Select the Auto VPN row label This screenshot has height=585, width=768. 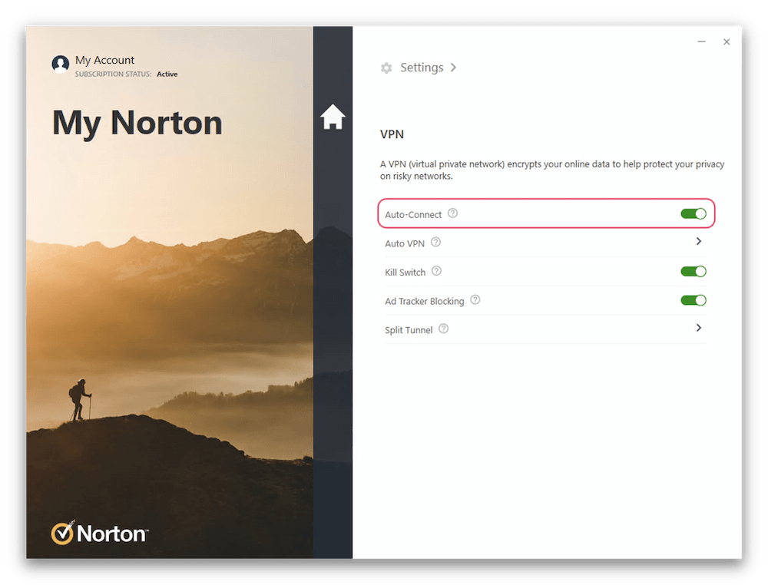tap(405, 243)
